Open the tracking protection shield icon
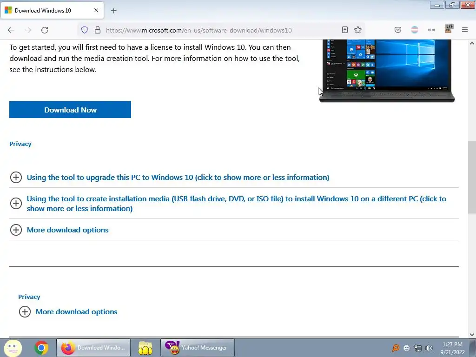The height and width of the screenshot is (357, 476). coord(85,30)
